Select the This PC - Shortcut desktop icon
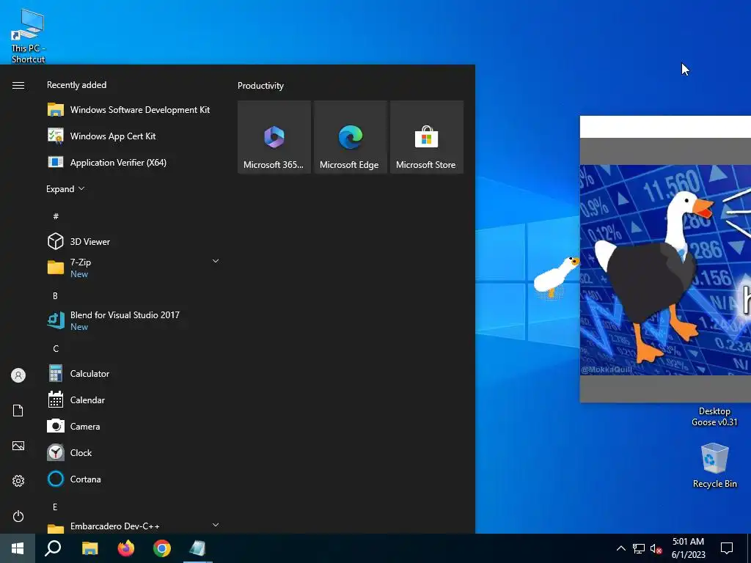Screen dimensions: 751x563 coord(28,36)
